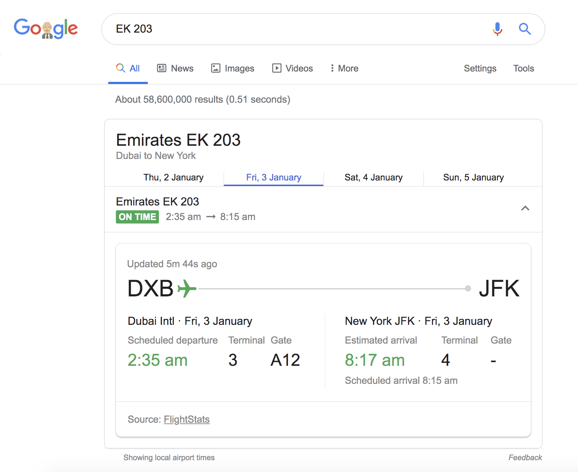Switch to Sun, 5 January flights
The width and height of the screenshot is (578, 472).
coord(473,177)
